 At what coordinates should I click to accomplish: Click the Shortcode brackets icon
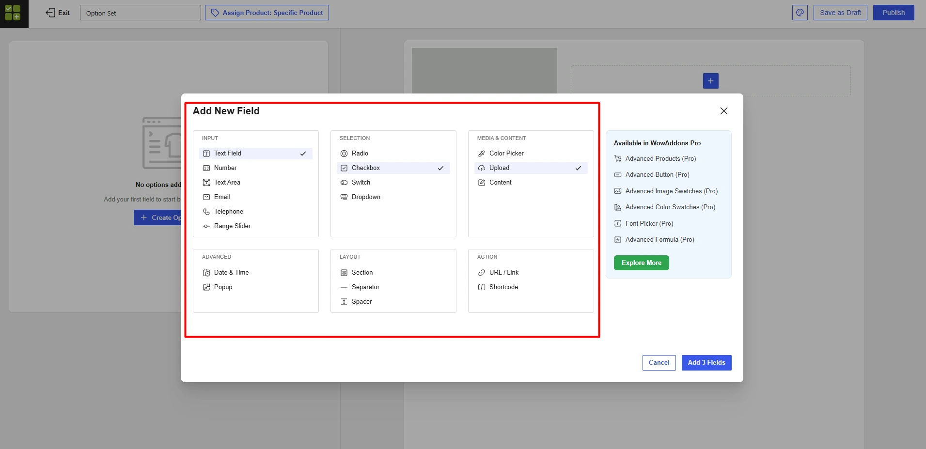coord(482,287)
